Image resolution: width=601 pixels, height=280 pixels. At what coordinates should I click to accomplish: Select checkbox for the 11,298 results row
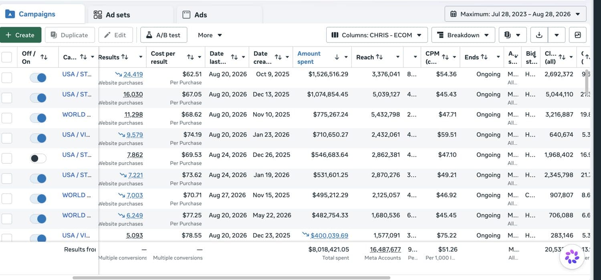7,118
